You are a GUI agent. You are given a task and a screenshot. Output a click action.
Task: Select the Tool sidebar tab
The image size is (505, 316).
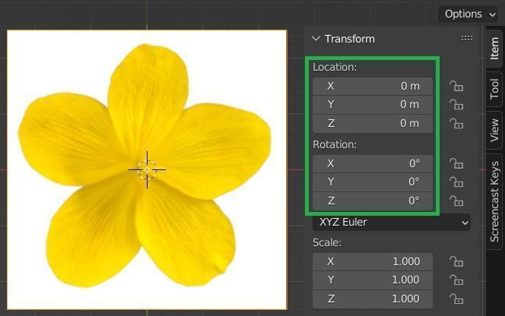[x=494, y=89]
